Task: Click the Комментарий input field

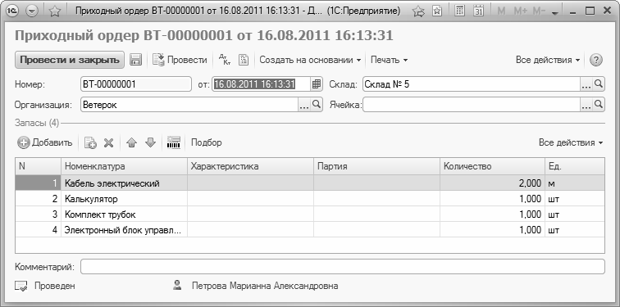Action: [343, 266]
